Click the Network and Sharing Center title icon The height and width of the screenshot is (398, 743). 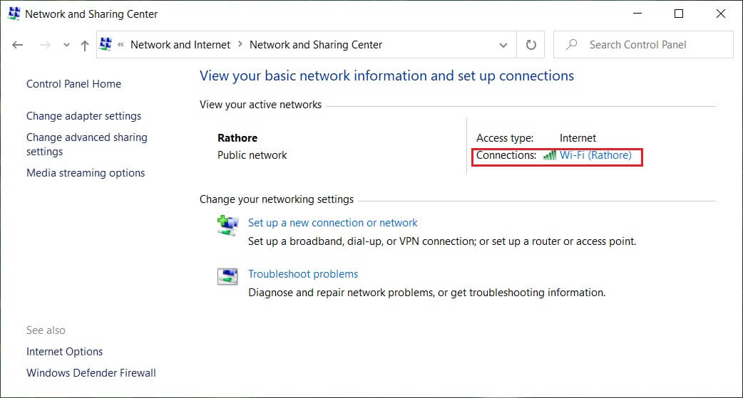[14, 14]
